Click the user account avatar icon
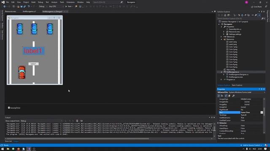 pyautogui.click(x=246, y=2)
